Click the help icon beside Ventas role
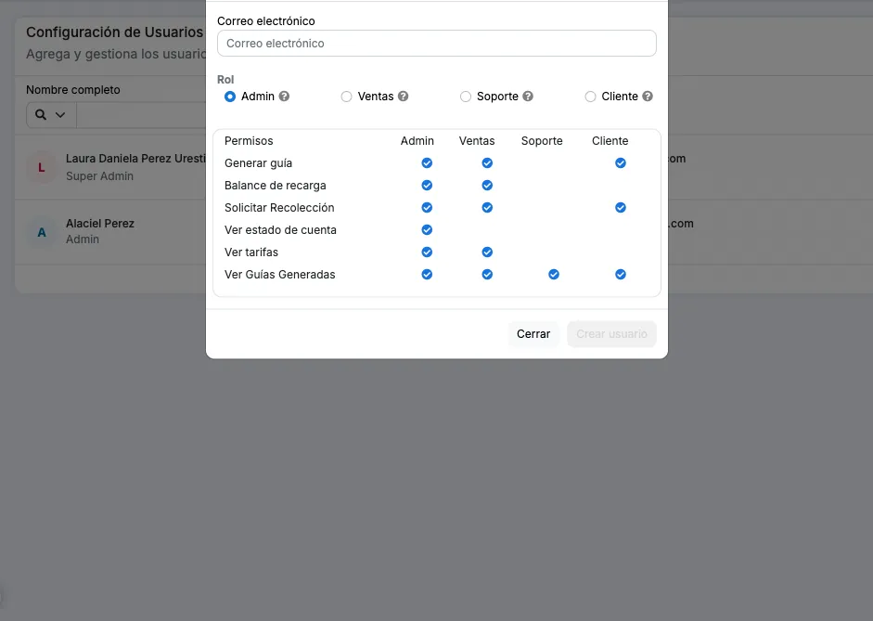 (x=403, y=97)
